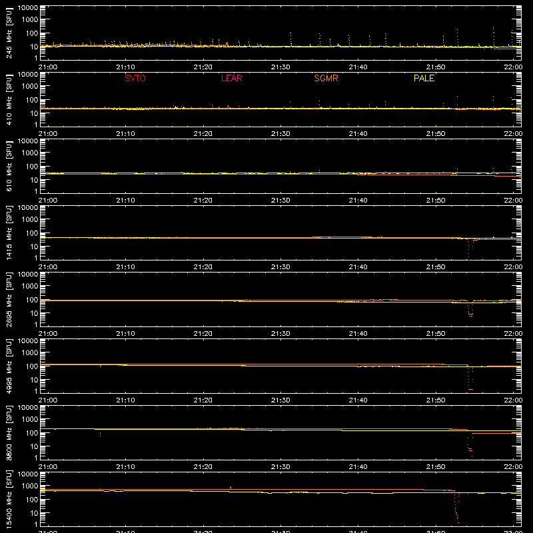
Task: Click the 22:00 time label of the 610 MHz plot
Action: (x=513, y=201)
